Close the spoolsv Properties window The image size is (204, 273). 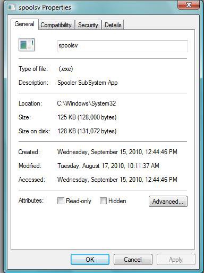pos(189,5)
